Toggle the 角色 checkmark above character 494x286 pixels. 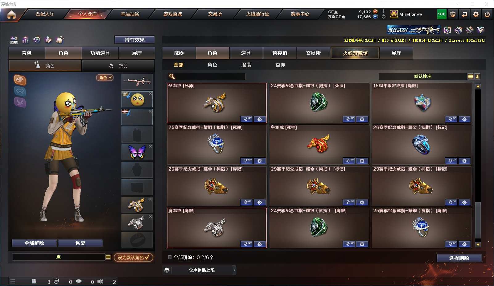point(105,78)
